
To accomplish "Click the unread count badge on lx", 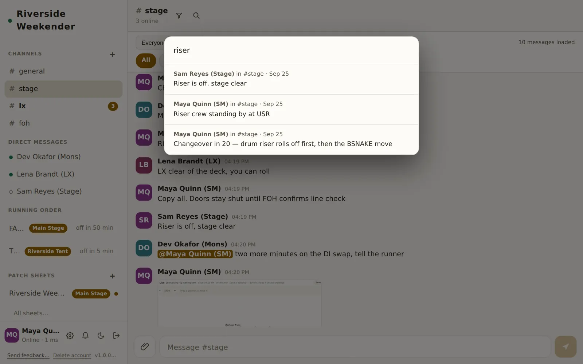I will [113, 106].
